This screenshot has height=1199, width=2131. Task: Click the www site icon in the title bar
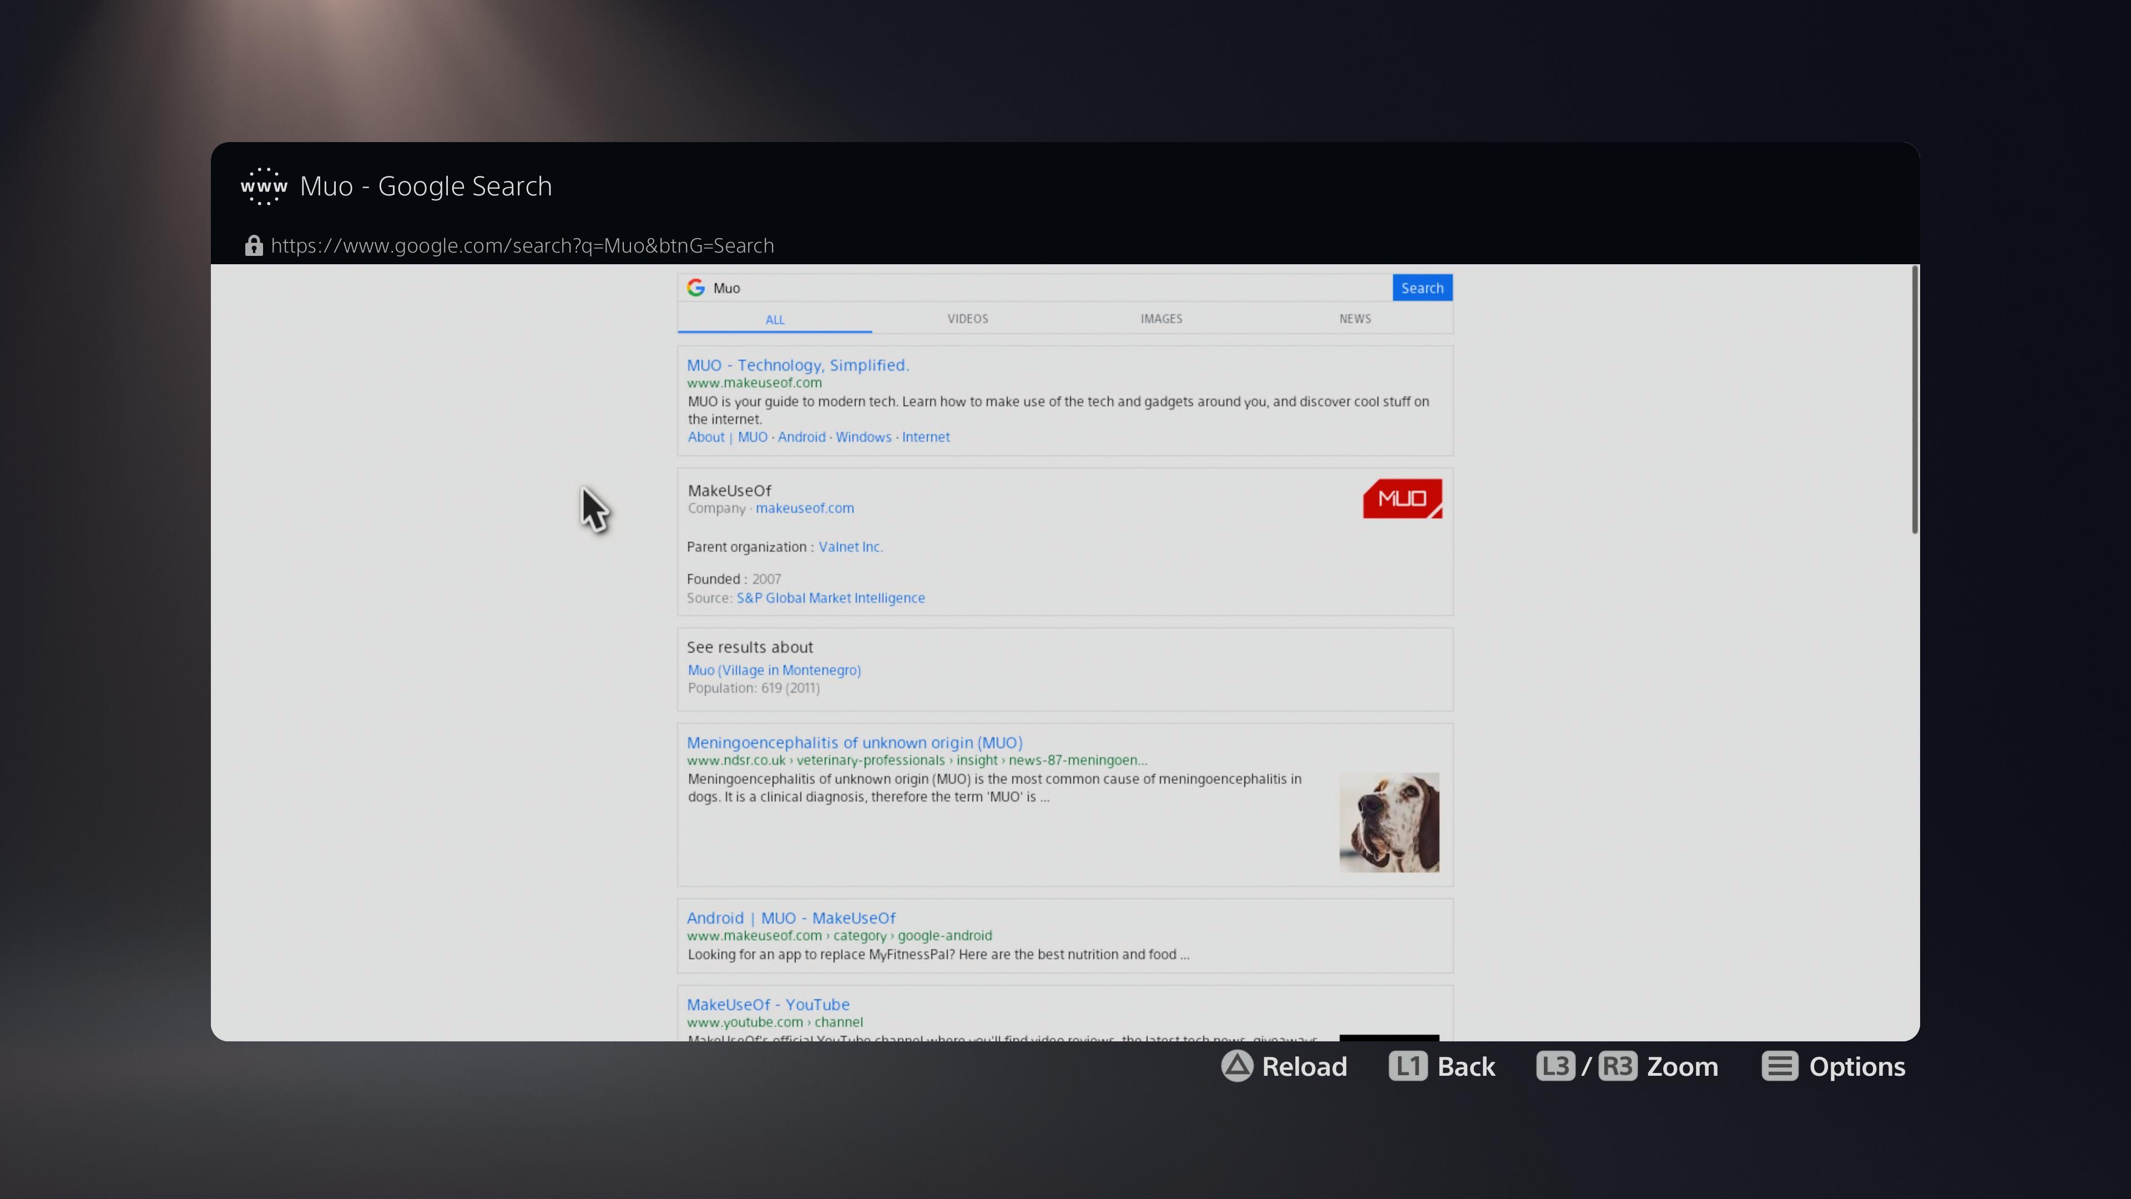coord(263,185)
